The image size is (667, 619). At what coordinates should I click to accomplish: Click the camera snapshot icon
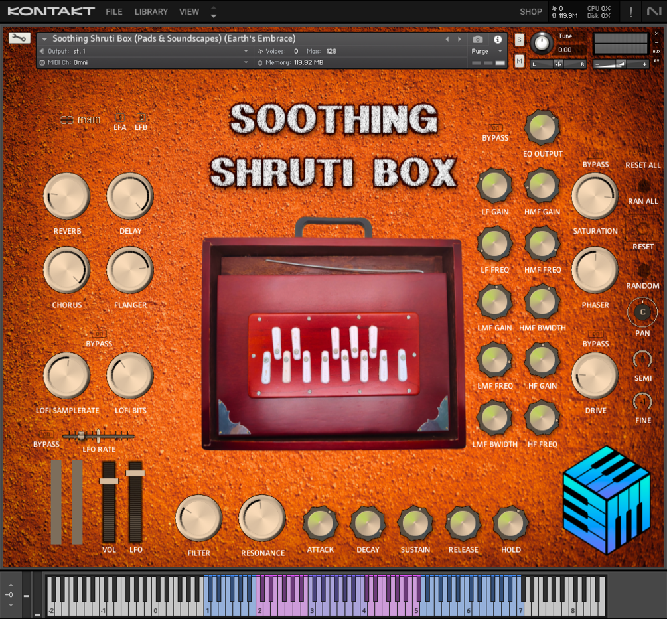click(x=477, y=40)
